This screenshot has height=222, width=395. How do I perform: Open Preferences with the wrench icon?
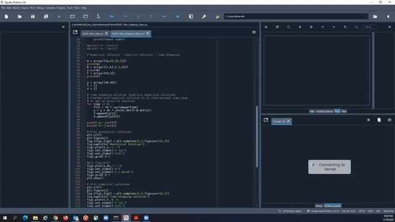(x=204, y=17)
